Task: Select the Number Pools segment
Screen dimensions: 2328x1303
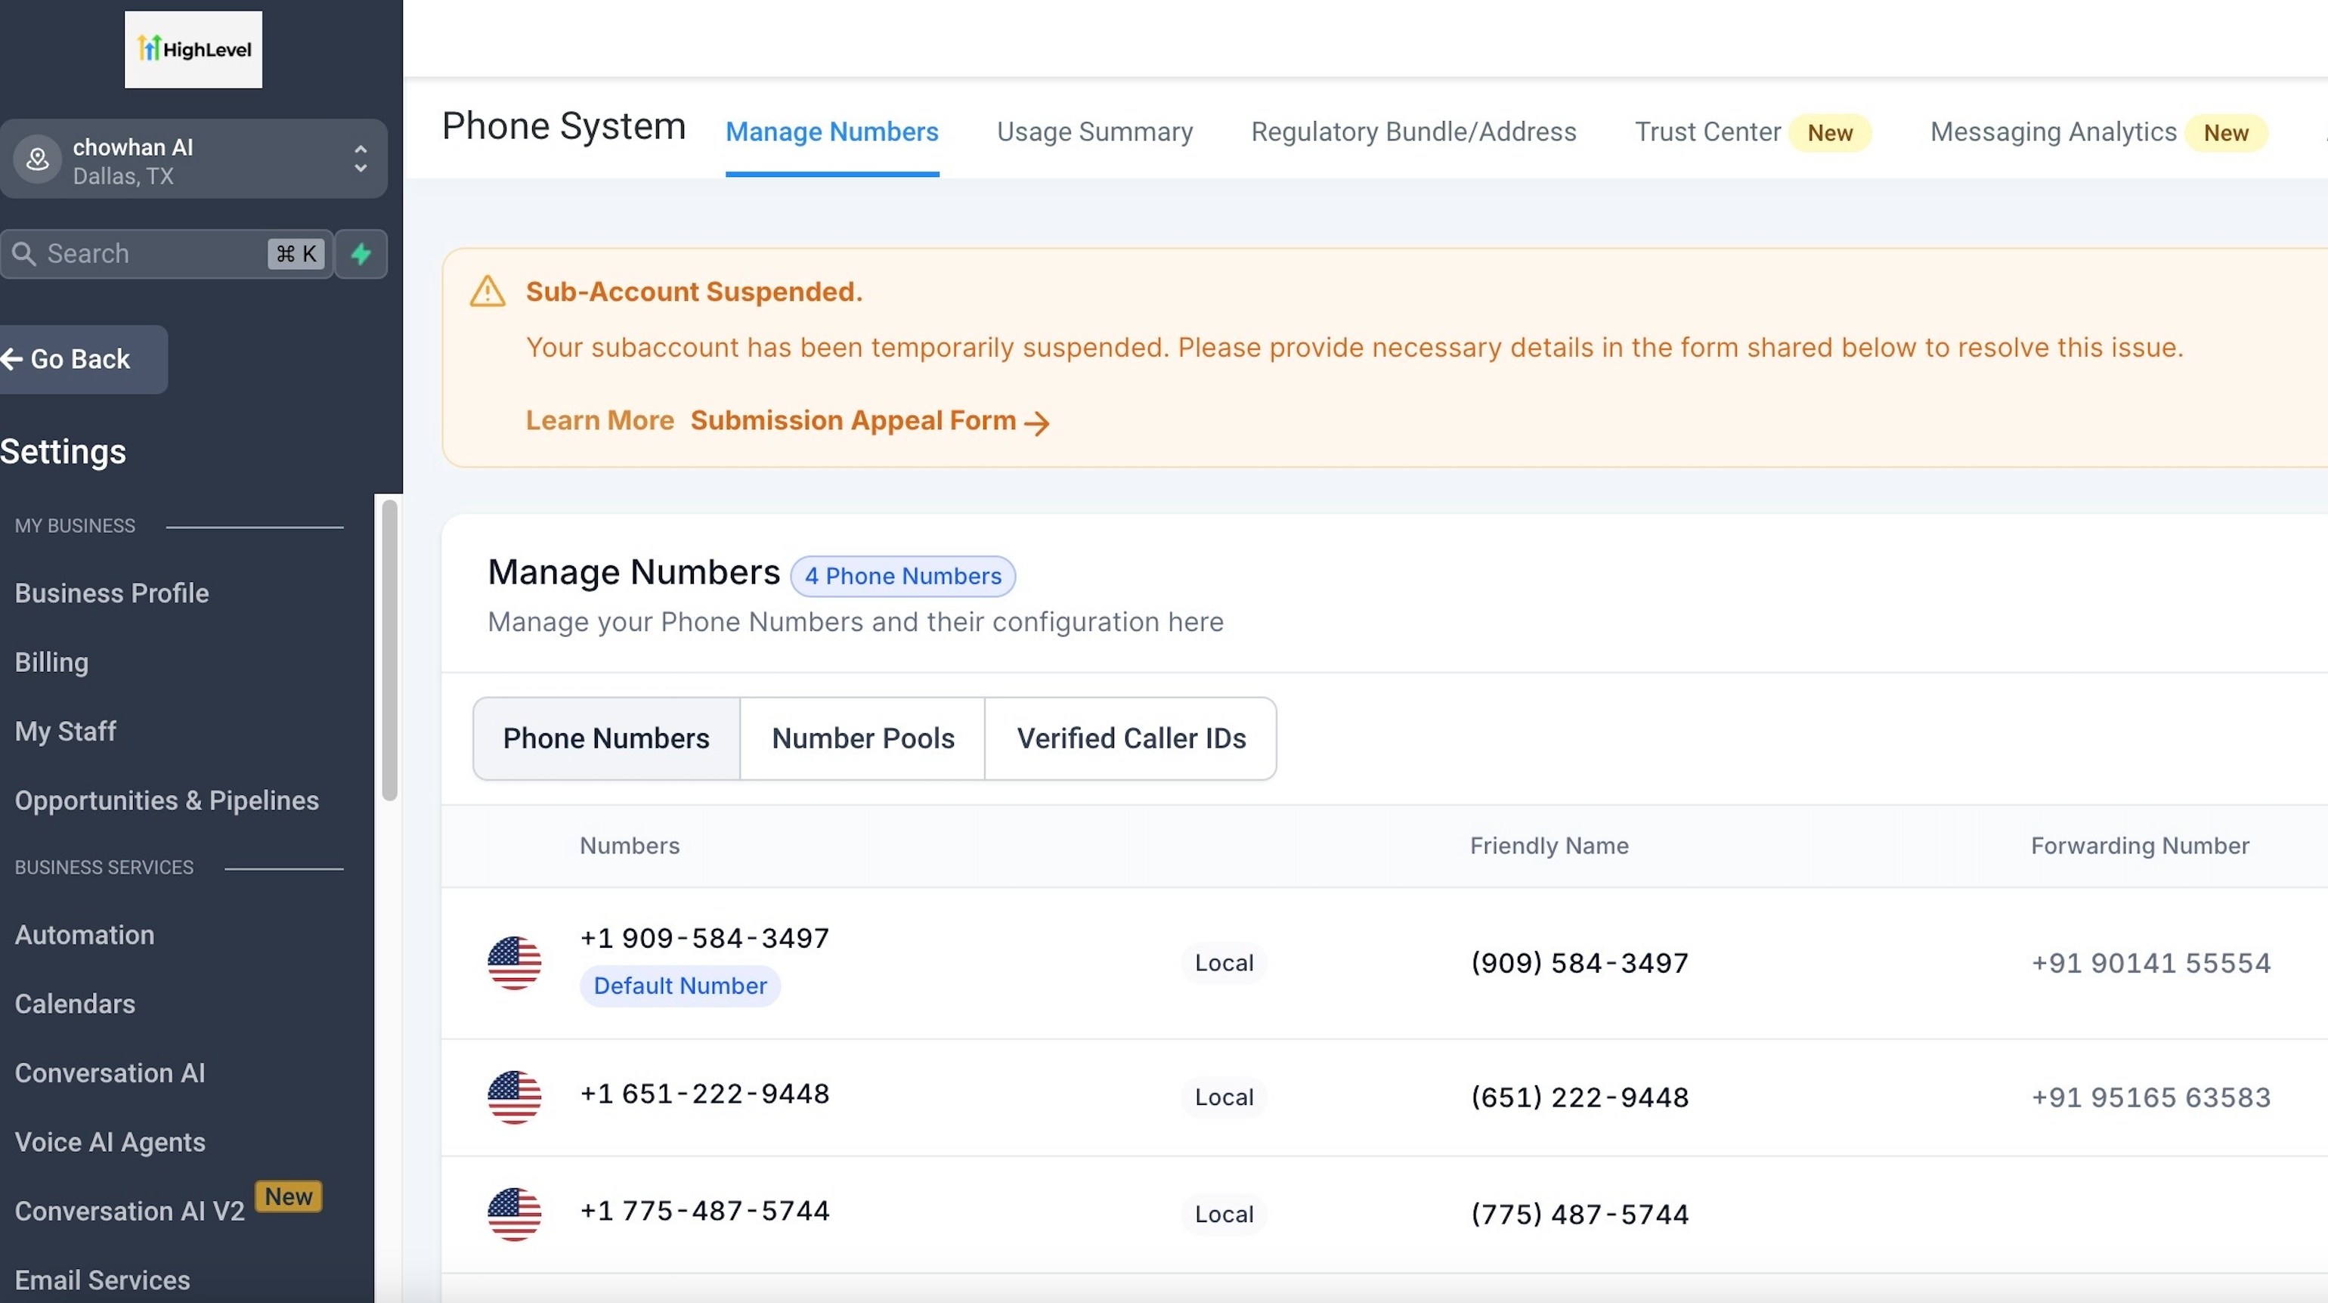Action: (862, 738)
